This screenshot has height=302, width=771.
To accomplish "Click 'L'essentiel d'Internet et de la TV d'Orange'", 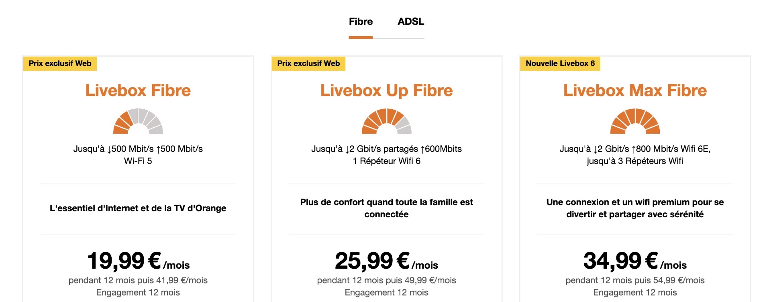I will tap(138, 208).
